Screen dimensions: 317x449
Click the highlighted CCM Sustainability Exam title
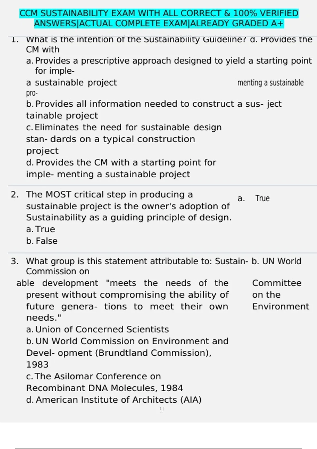click(159, 13)
